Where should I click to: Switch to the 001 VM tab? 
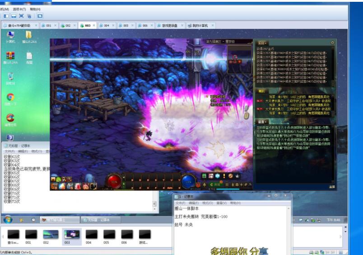pos(49,25)
